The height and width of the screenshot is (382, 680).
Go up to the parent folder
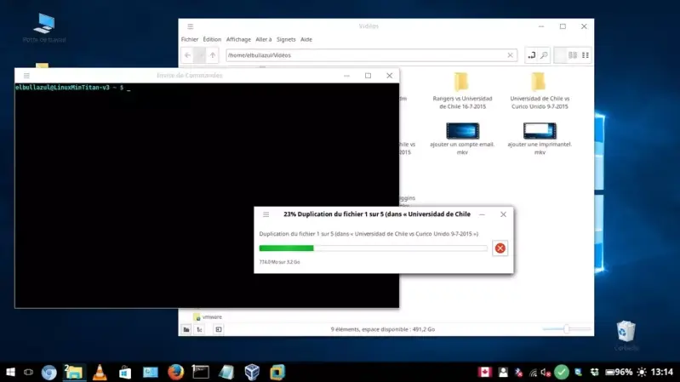[213, 55]
